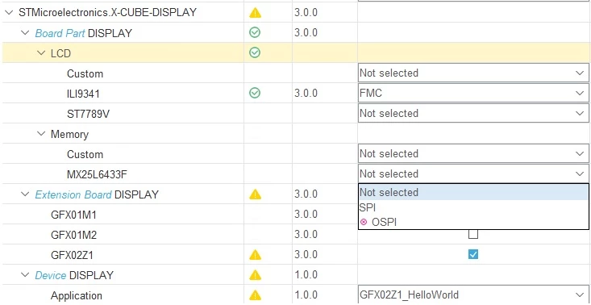Click Custom label under Memory
This screenshot has width=591, height=305.
point(85,155)
